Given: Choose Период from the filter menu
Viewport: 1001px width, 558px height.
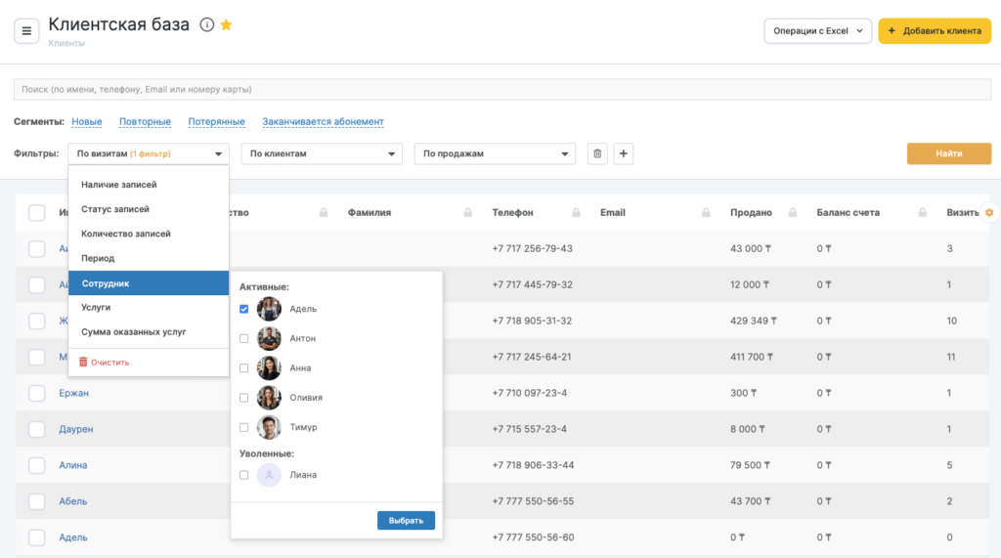Looking at the screenshot, I should (x=98, y=259).
